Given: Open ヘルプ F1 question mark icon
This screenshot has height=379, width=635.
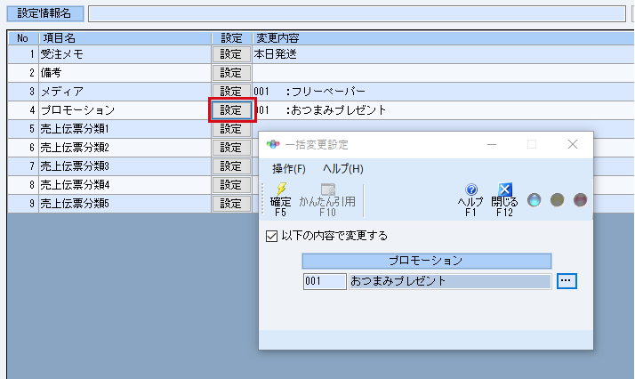Looking at the screenshot, I should tap(471, 189).
